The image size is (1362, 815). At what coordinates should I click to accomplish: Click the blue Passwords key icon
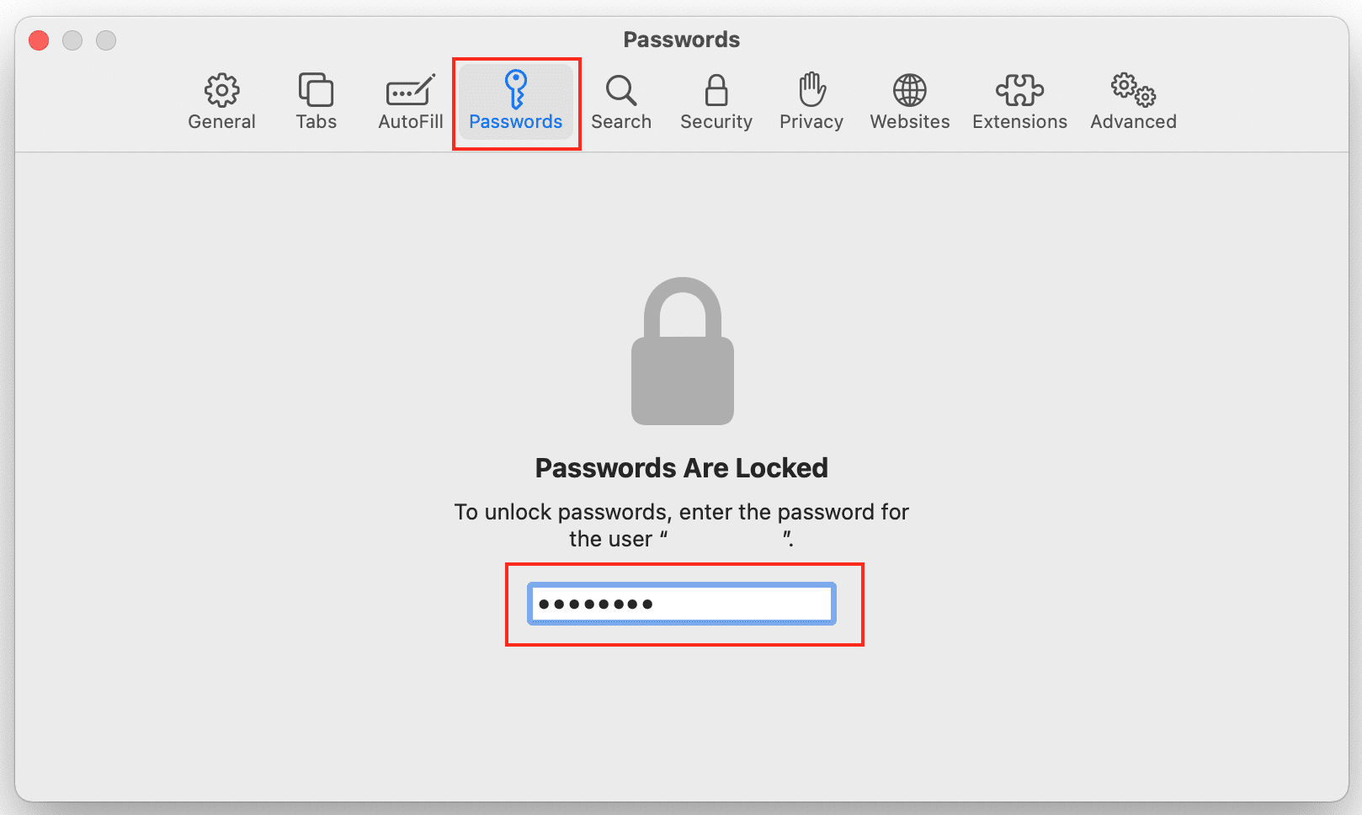(515, 89)
